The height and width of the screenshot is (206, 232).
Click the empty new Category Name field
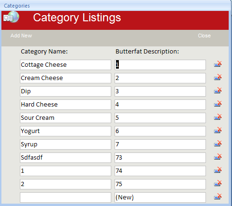tap(65, 197)
